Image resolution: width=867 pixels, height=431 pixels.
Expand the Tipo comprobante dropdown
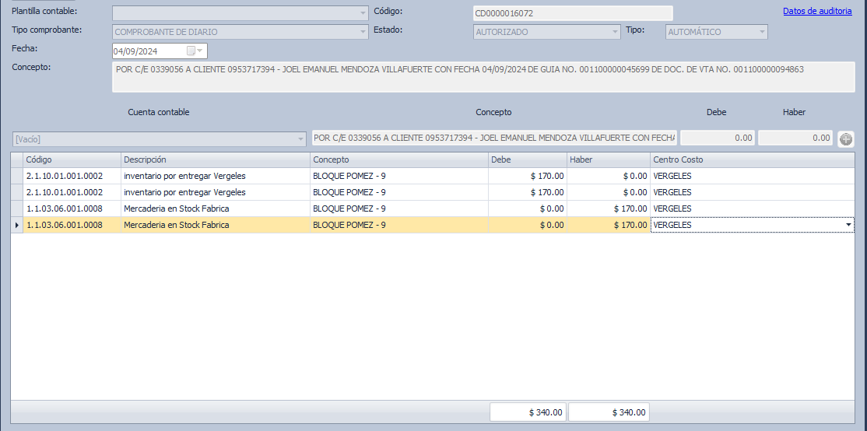tap(363, 32)
